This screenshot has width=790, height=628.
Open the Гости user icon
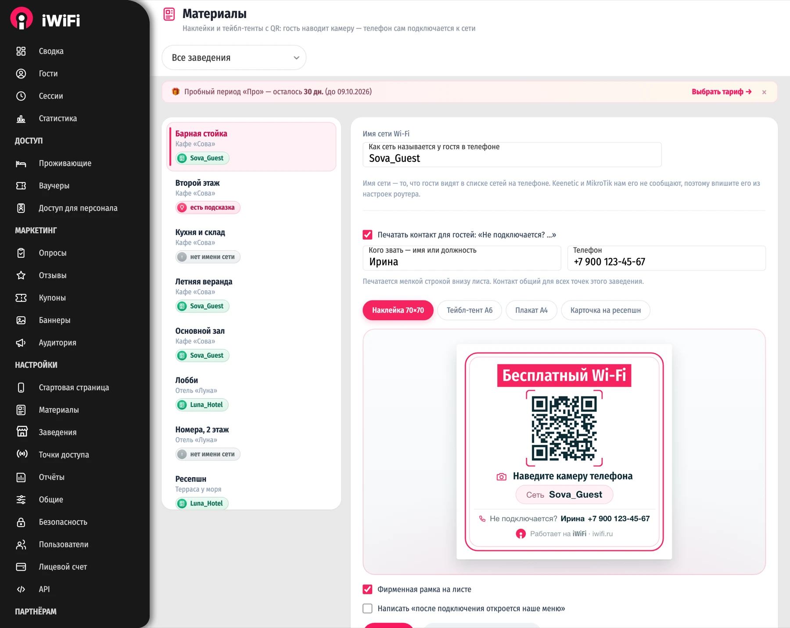pos(21,74)
